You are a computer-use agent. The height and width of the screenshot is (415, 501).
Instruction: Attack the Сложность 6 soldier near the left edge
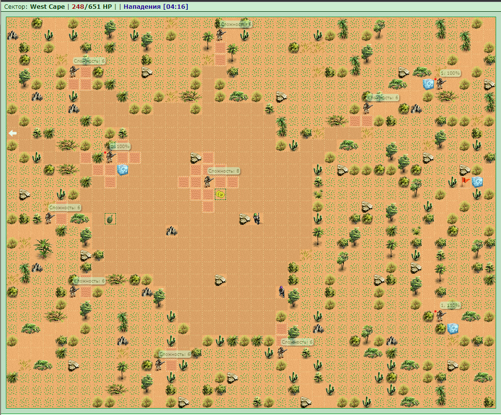[x=48, y=218]
